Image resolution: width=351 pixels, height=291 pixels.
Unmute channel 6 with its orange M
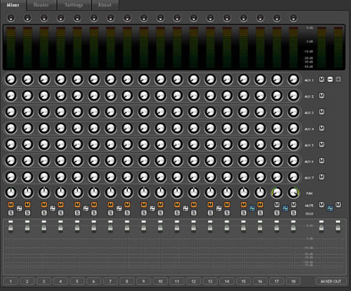pos(94,204)
